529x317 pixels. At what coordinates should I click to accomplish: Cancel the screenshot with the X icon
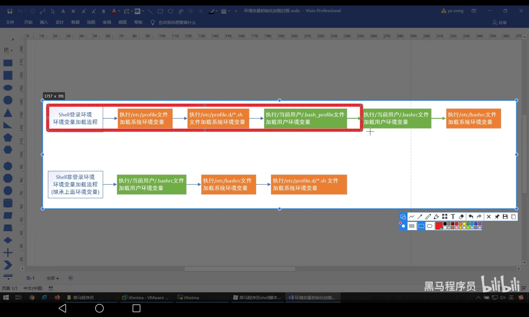489,217
